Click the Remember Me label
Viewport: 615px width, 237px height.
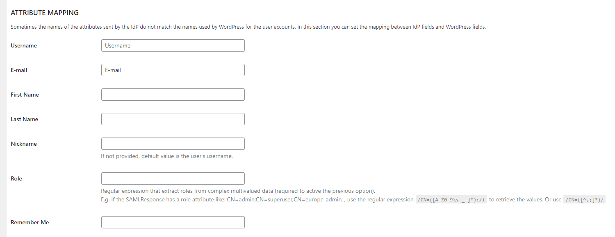tap(30, 222)
